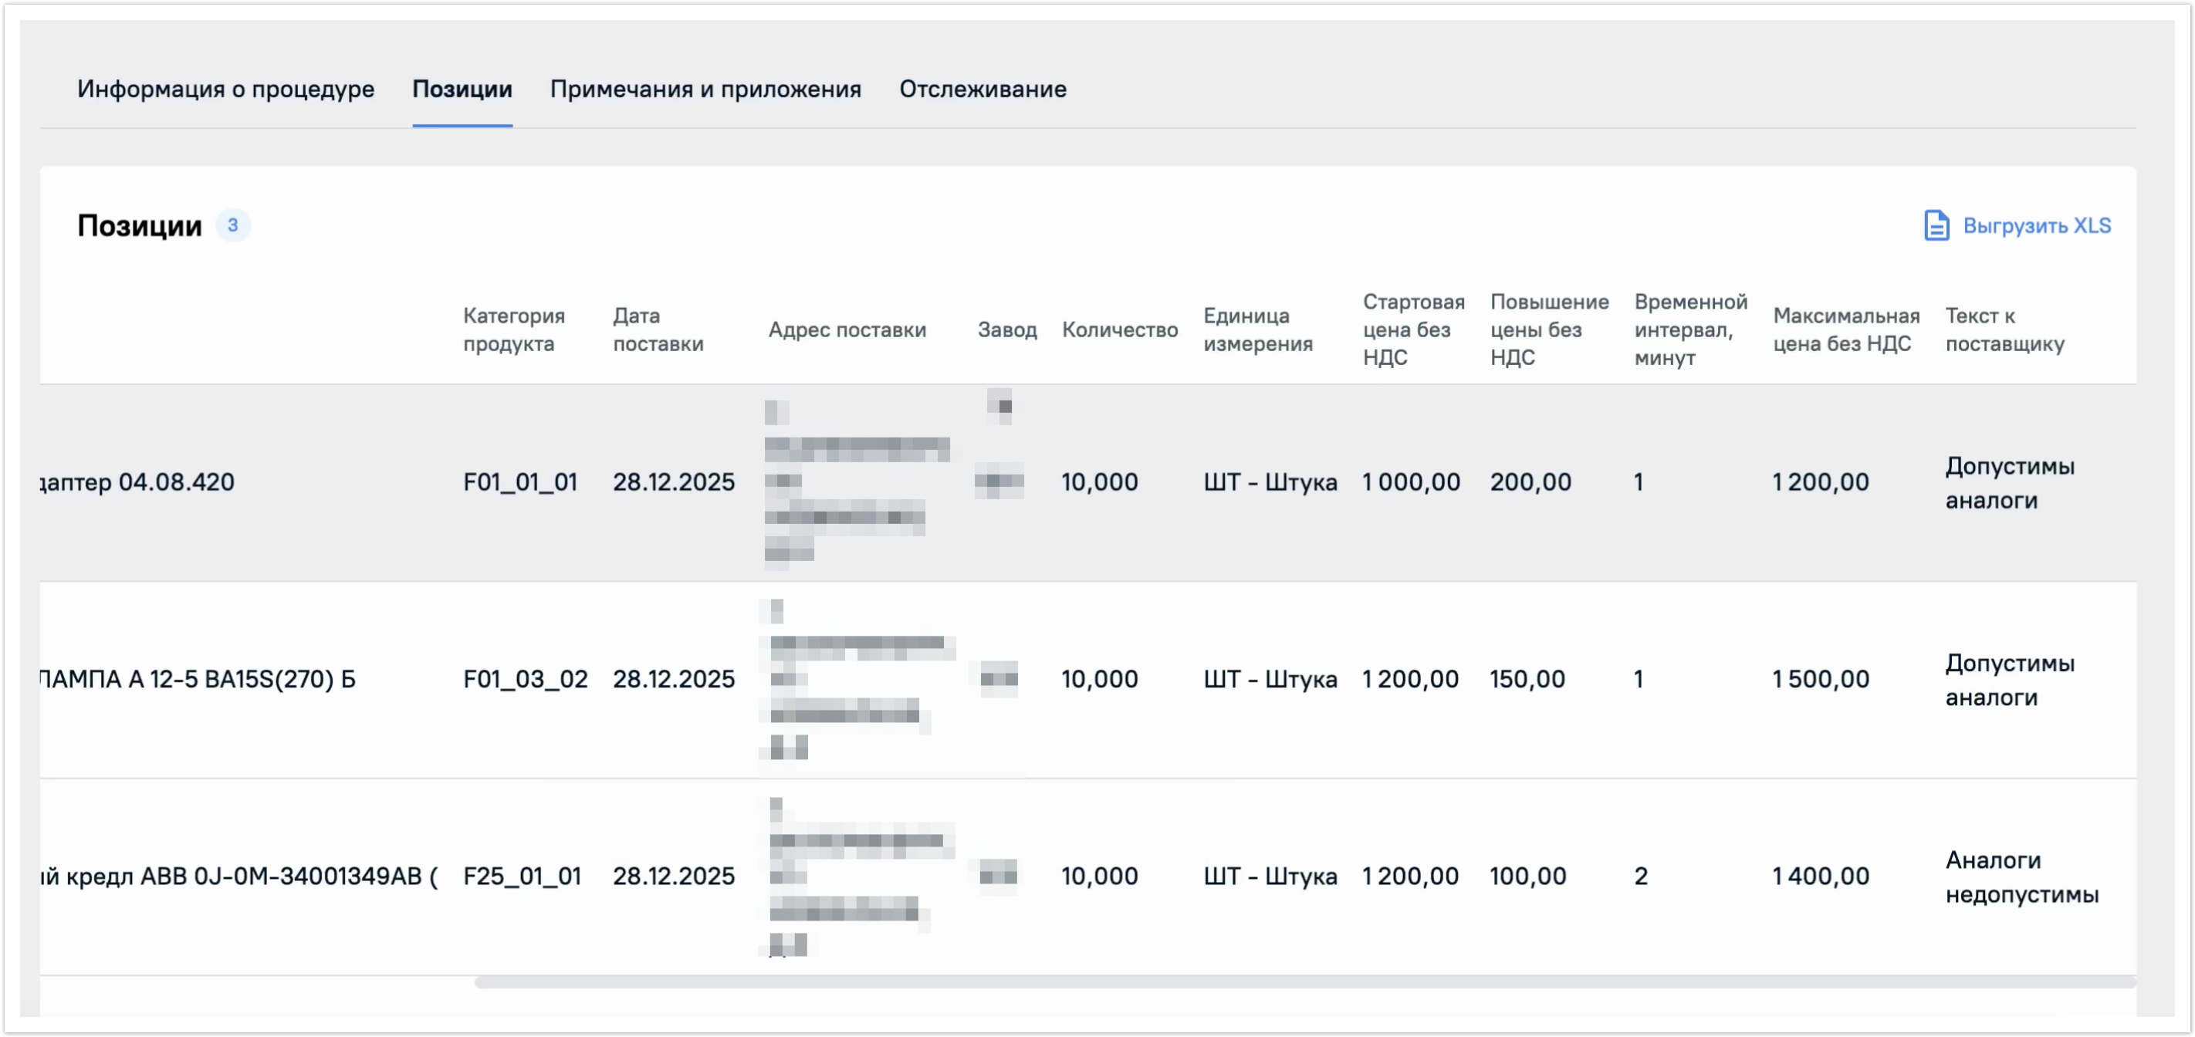
Task: Open the Информация о процедуре tab
Action: pos(226,89)
